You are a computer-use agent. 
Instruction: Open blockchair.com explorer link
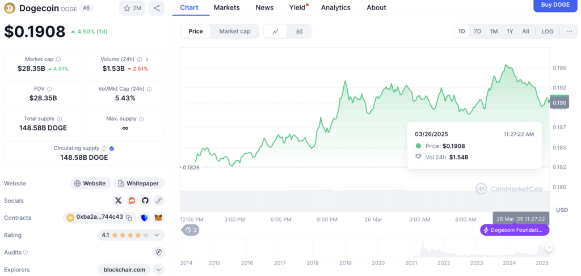[124, 270]
